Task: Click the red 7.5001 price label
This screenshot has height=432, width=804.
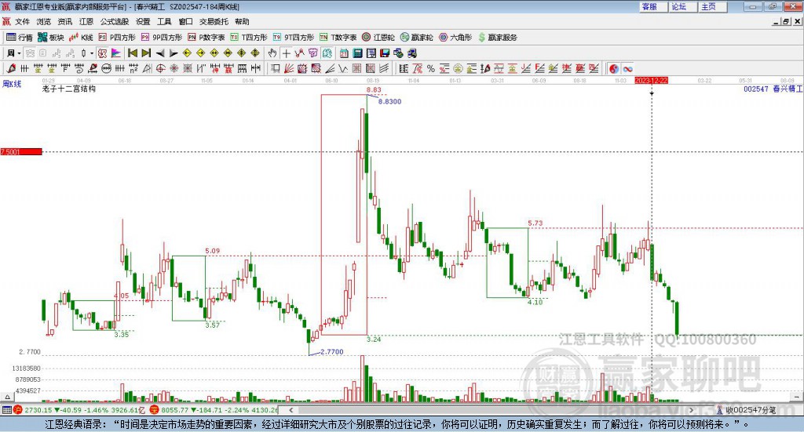Action: [x=21, y=151]
